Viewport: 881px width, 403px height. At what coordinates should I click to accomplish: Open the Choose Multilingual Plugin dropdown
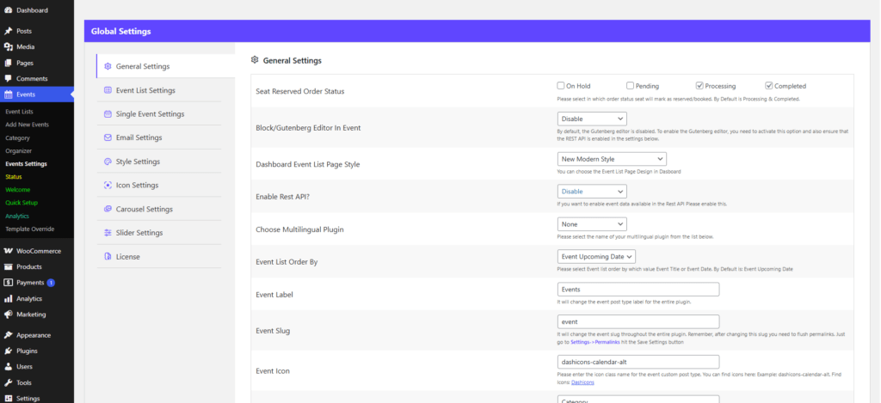[x=592, y=224]
